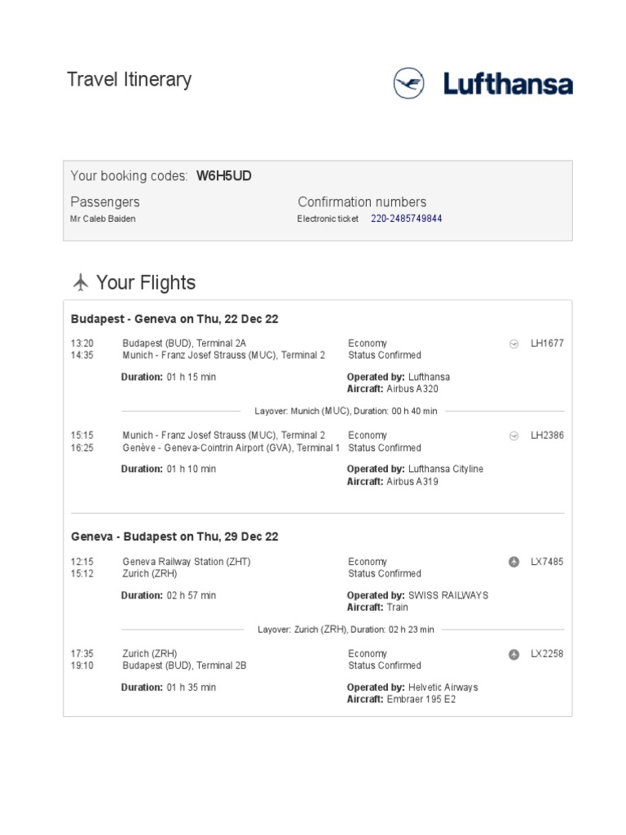Click the Confirmation numbers label

pos(362,202)
